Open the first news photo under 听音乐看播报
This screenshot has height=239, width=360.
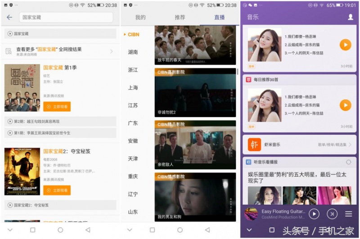[x=265, y=196]
